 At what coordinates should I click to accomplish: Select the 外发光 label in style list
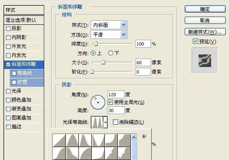[x=19, y=46]
